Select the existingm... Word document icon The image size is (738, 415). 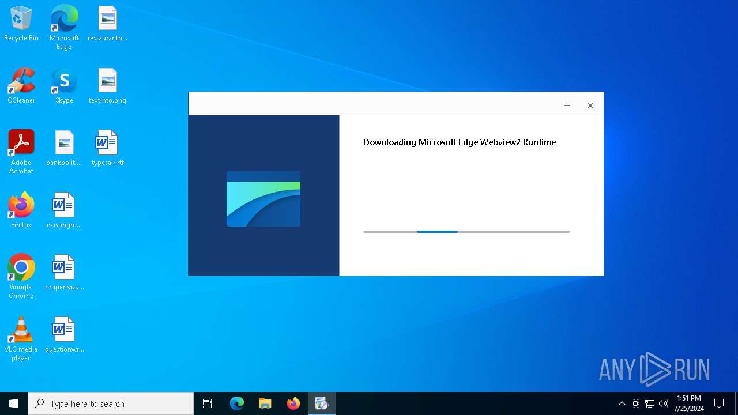[64, 211]
